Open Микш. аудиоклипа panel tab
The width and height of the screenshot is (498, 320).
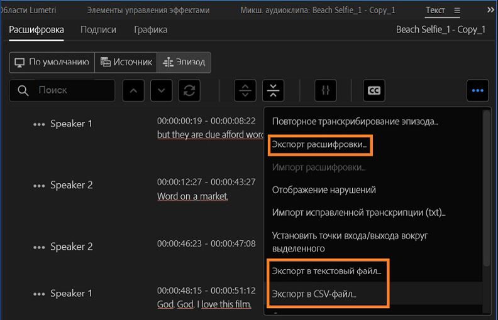tap(318, 10)
